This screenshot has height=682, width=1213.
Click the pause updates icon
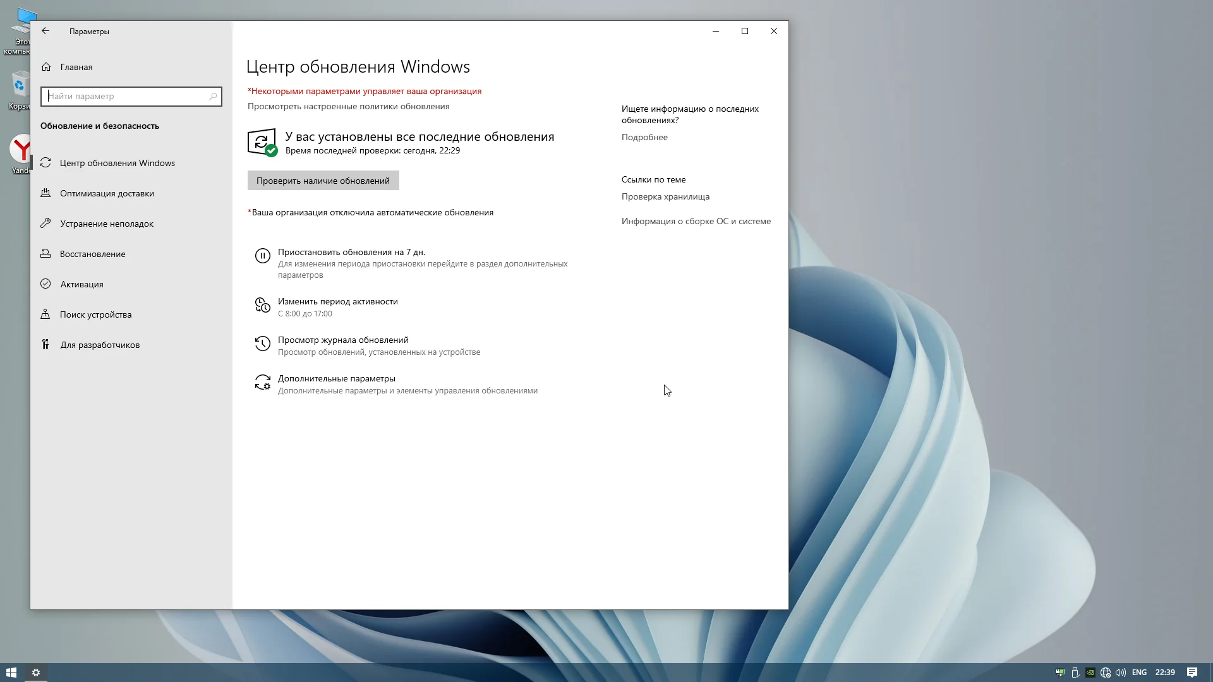(262, 256)
